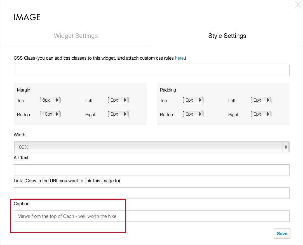Save the image style settings

click(x=282, y=234)
